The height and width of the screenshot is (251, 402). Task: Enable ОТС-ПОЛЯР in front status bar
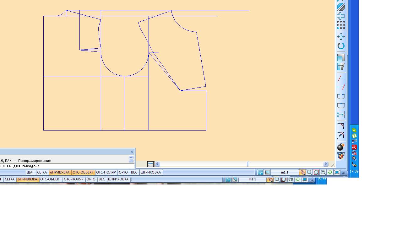click(106, 172)
